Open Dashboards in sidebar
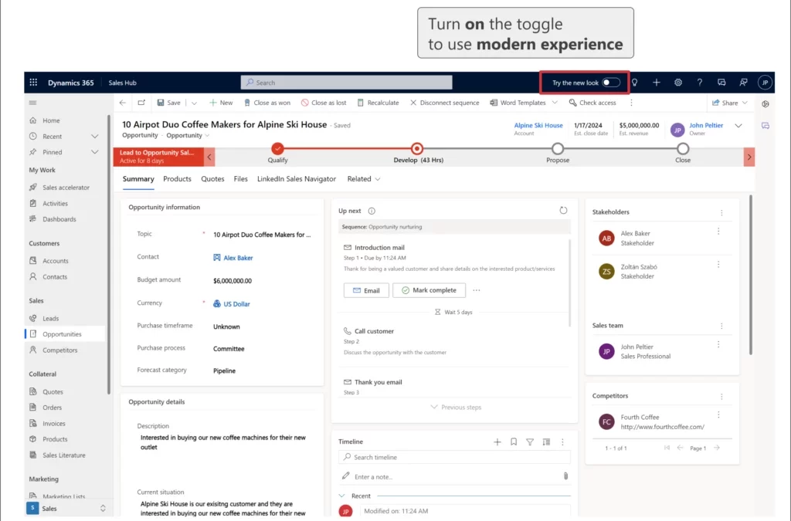Viewport: 791px width, 521px height. tap(59, 219)
